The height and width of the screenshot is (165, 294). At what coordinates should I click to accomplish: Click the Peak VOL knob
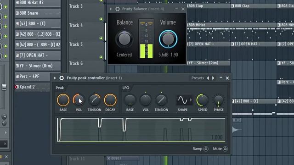[x=79, y=100]
